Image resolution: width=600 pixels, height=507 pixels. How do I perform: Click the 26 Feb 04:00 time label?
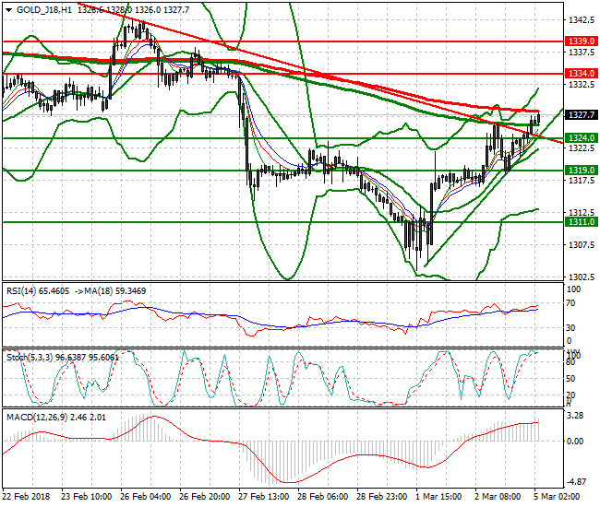point(146,497)
